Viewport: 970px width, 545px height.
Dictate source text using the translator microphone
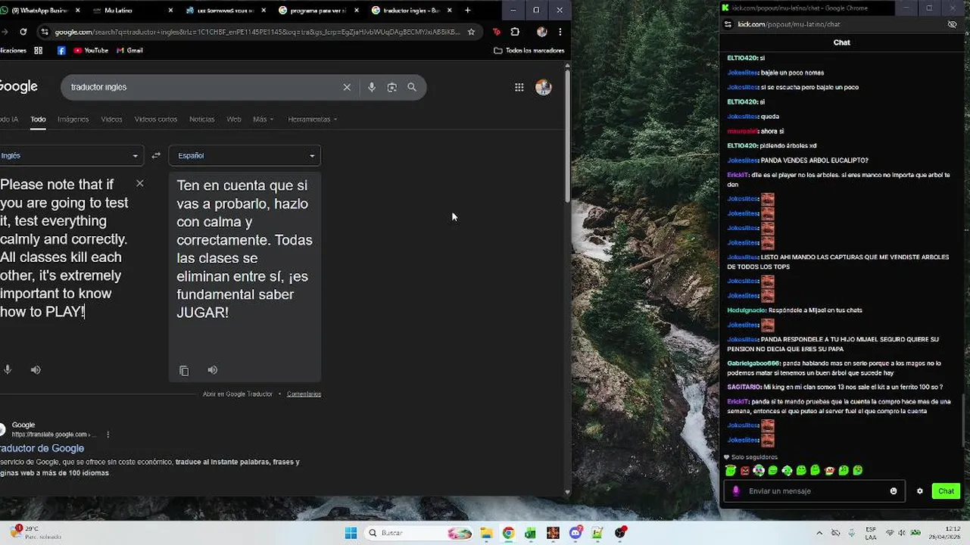click(x=8, y=369)
